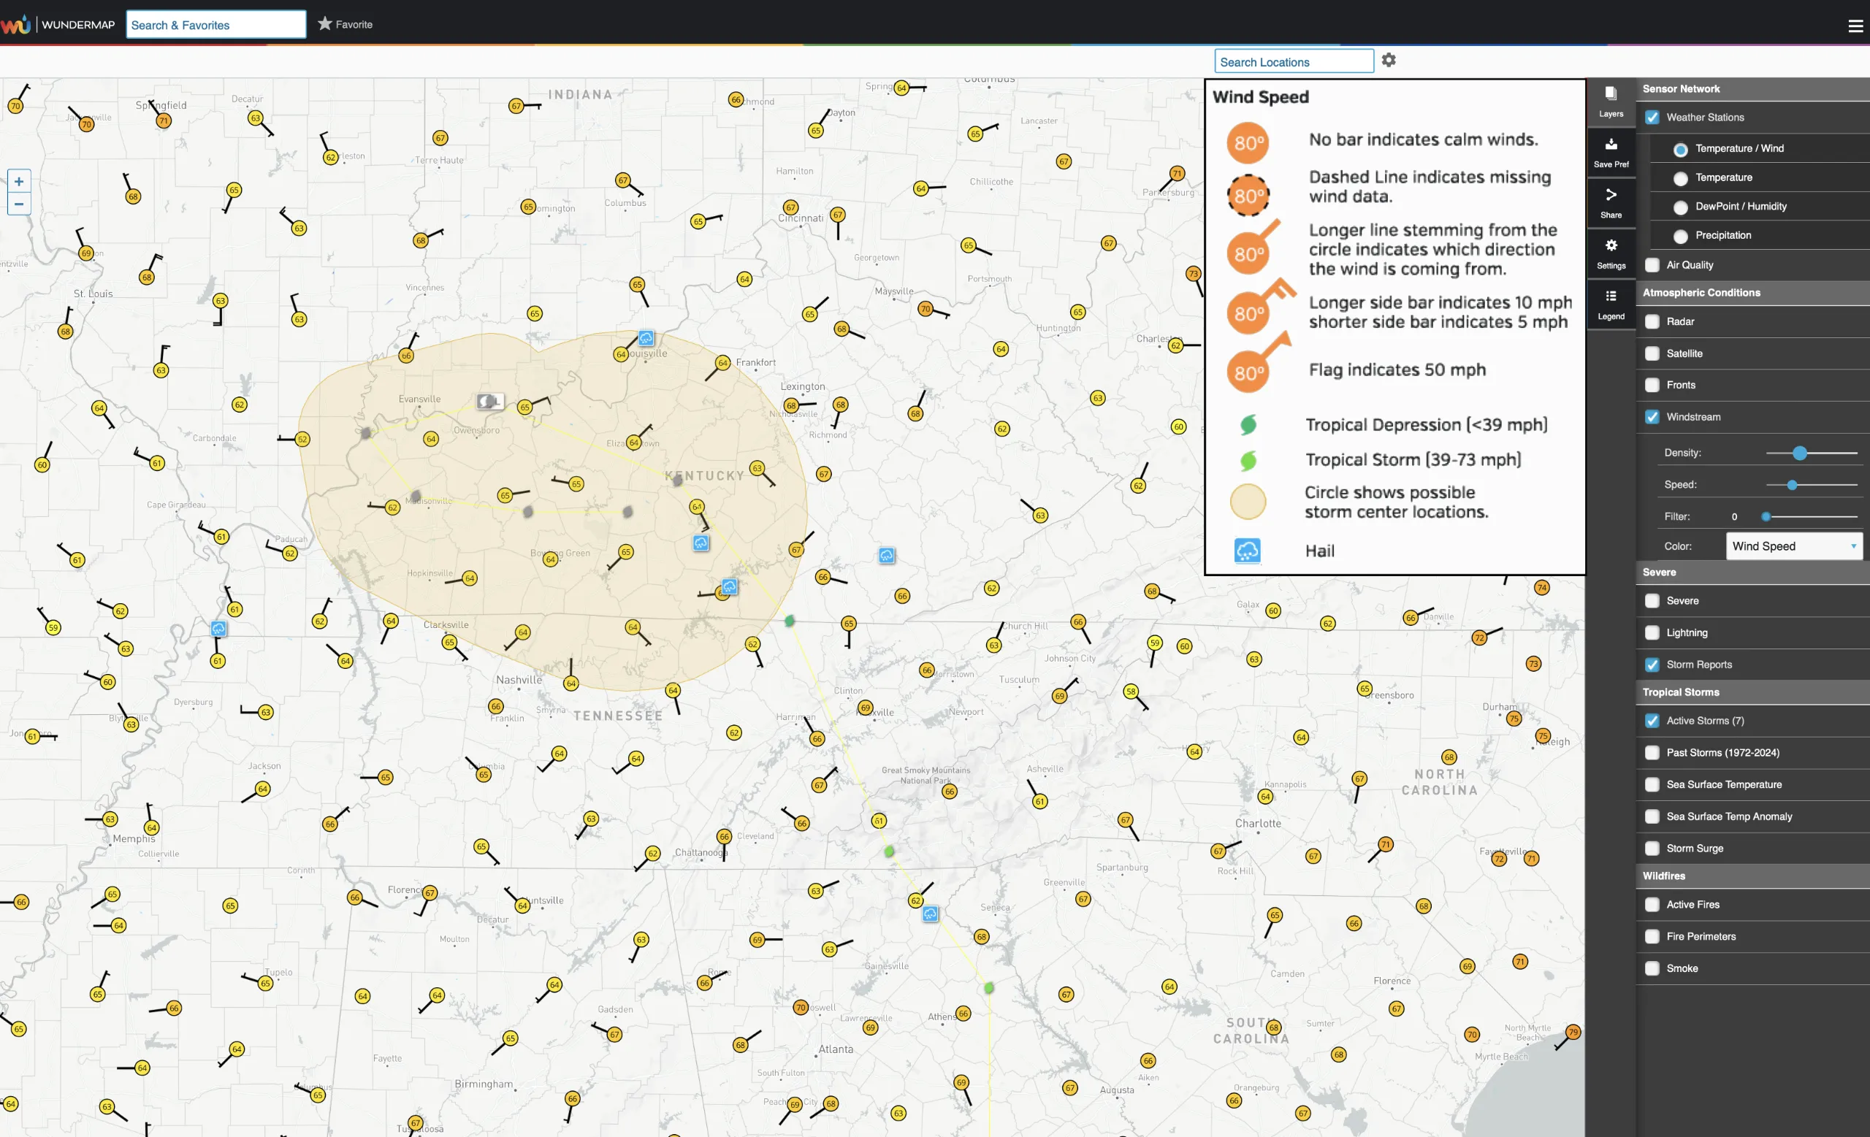The image size is (1870, 1137).
Task: Select the Precipitation radio button
Action: 1681,236
